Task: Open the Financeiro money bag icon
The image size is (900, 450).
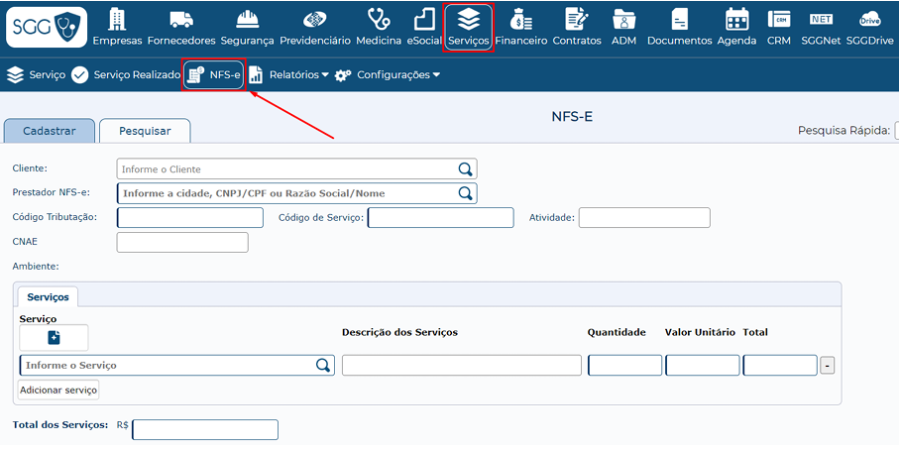Action: coord(520,19)
